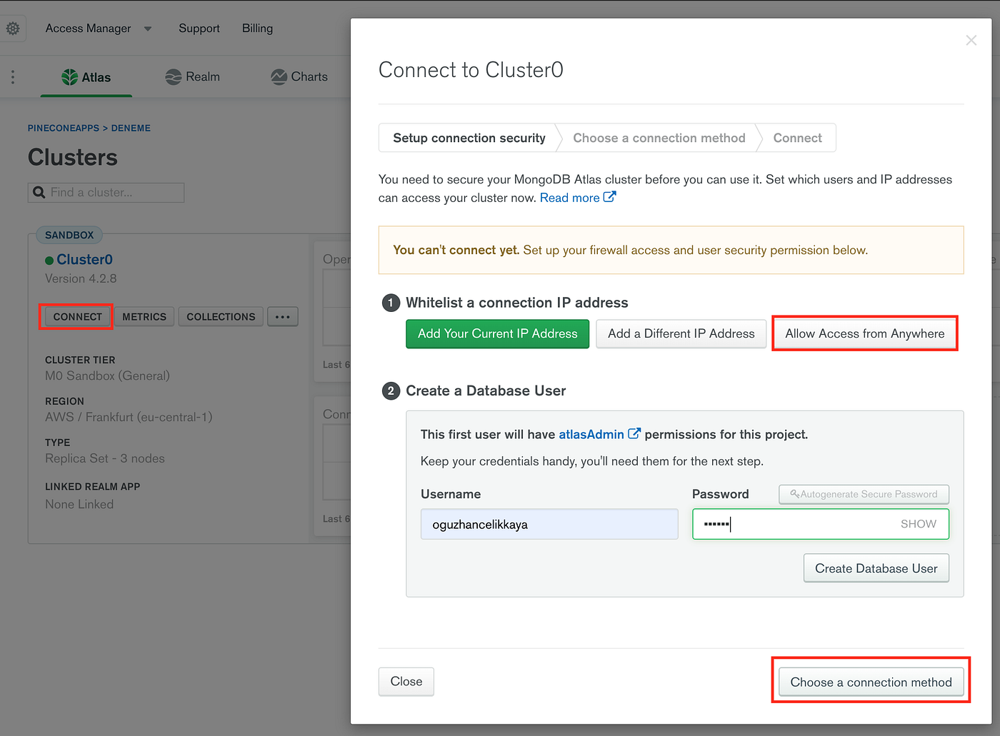The height and width of the screenshot is (736, 1000).
Task: Click Create Database User
Action: [x=876, y=568]
